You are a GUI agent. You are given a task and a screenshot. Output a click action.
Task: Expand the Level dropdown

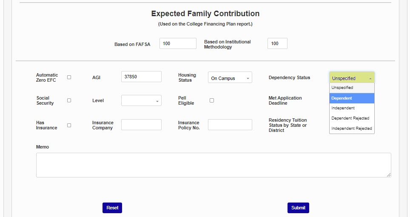[x=141, y=101]
